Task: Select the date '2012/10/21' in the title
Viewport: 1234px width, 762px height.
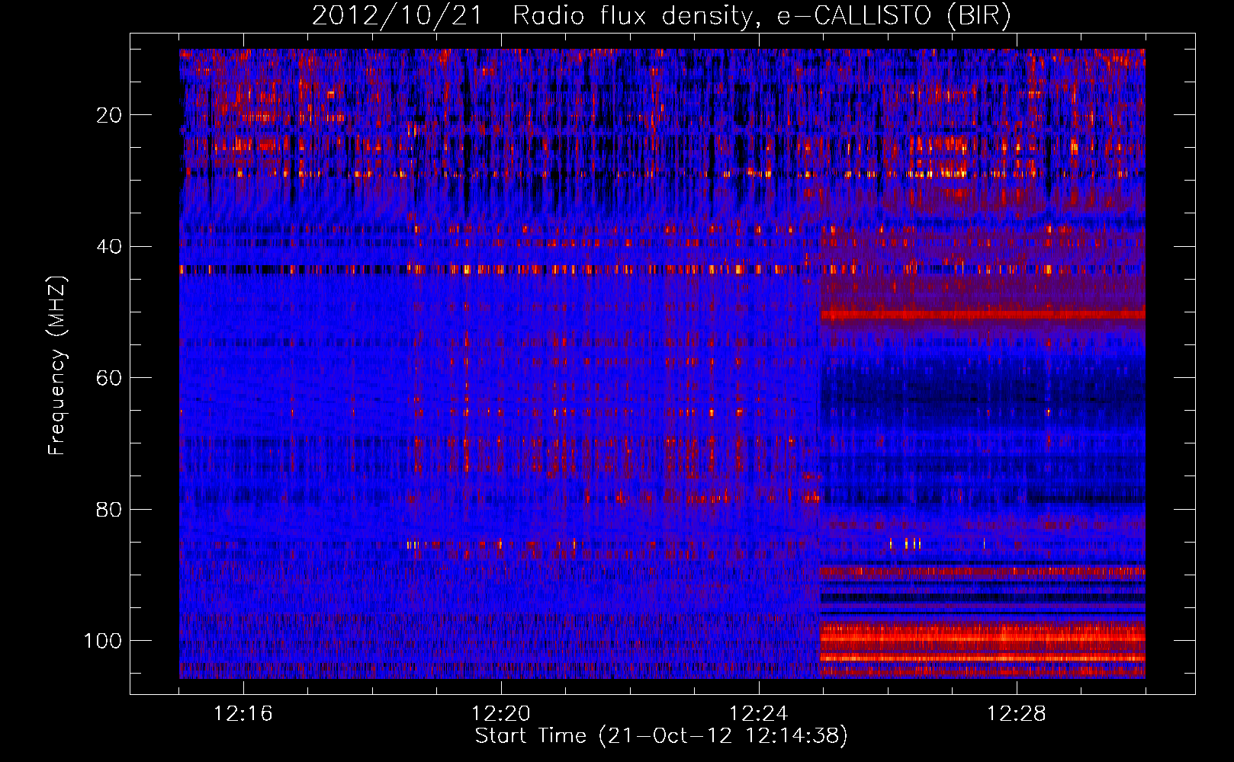Action: [x=397, y=15]
